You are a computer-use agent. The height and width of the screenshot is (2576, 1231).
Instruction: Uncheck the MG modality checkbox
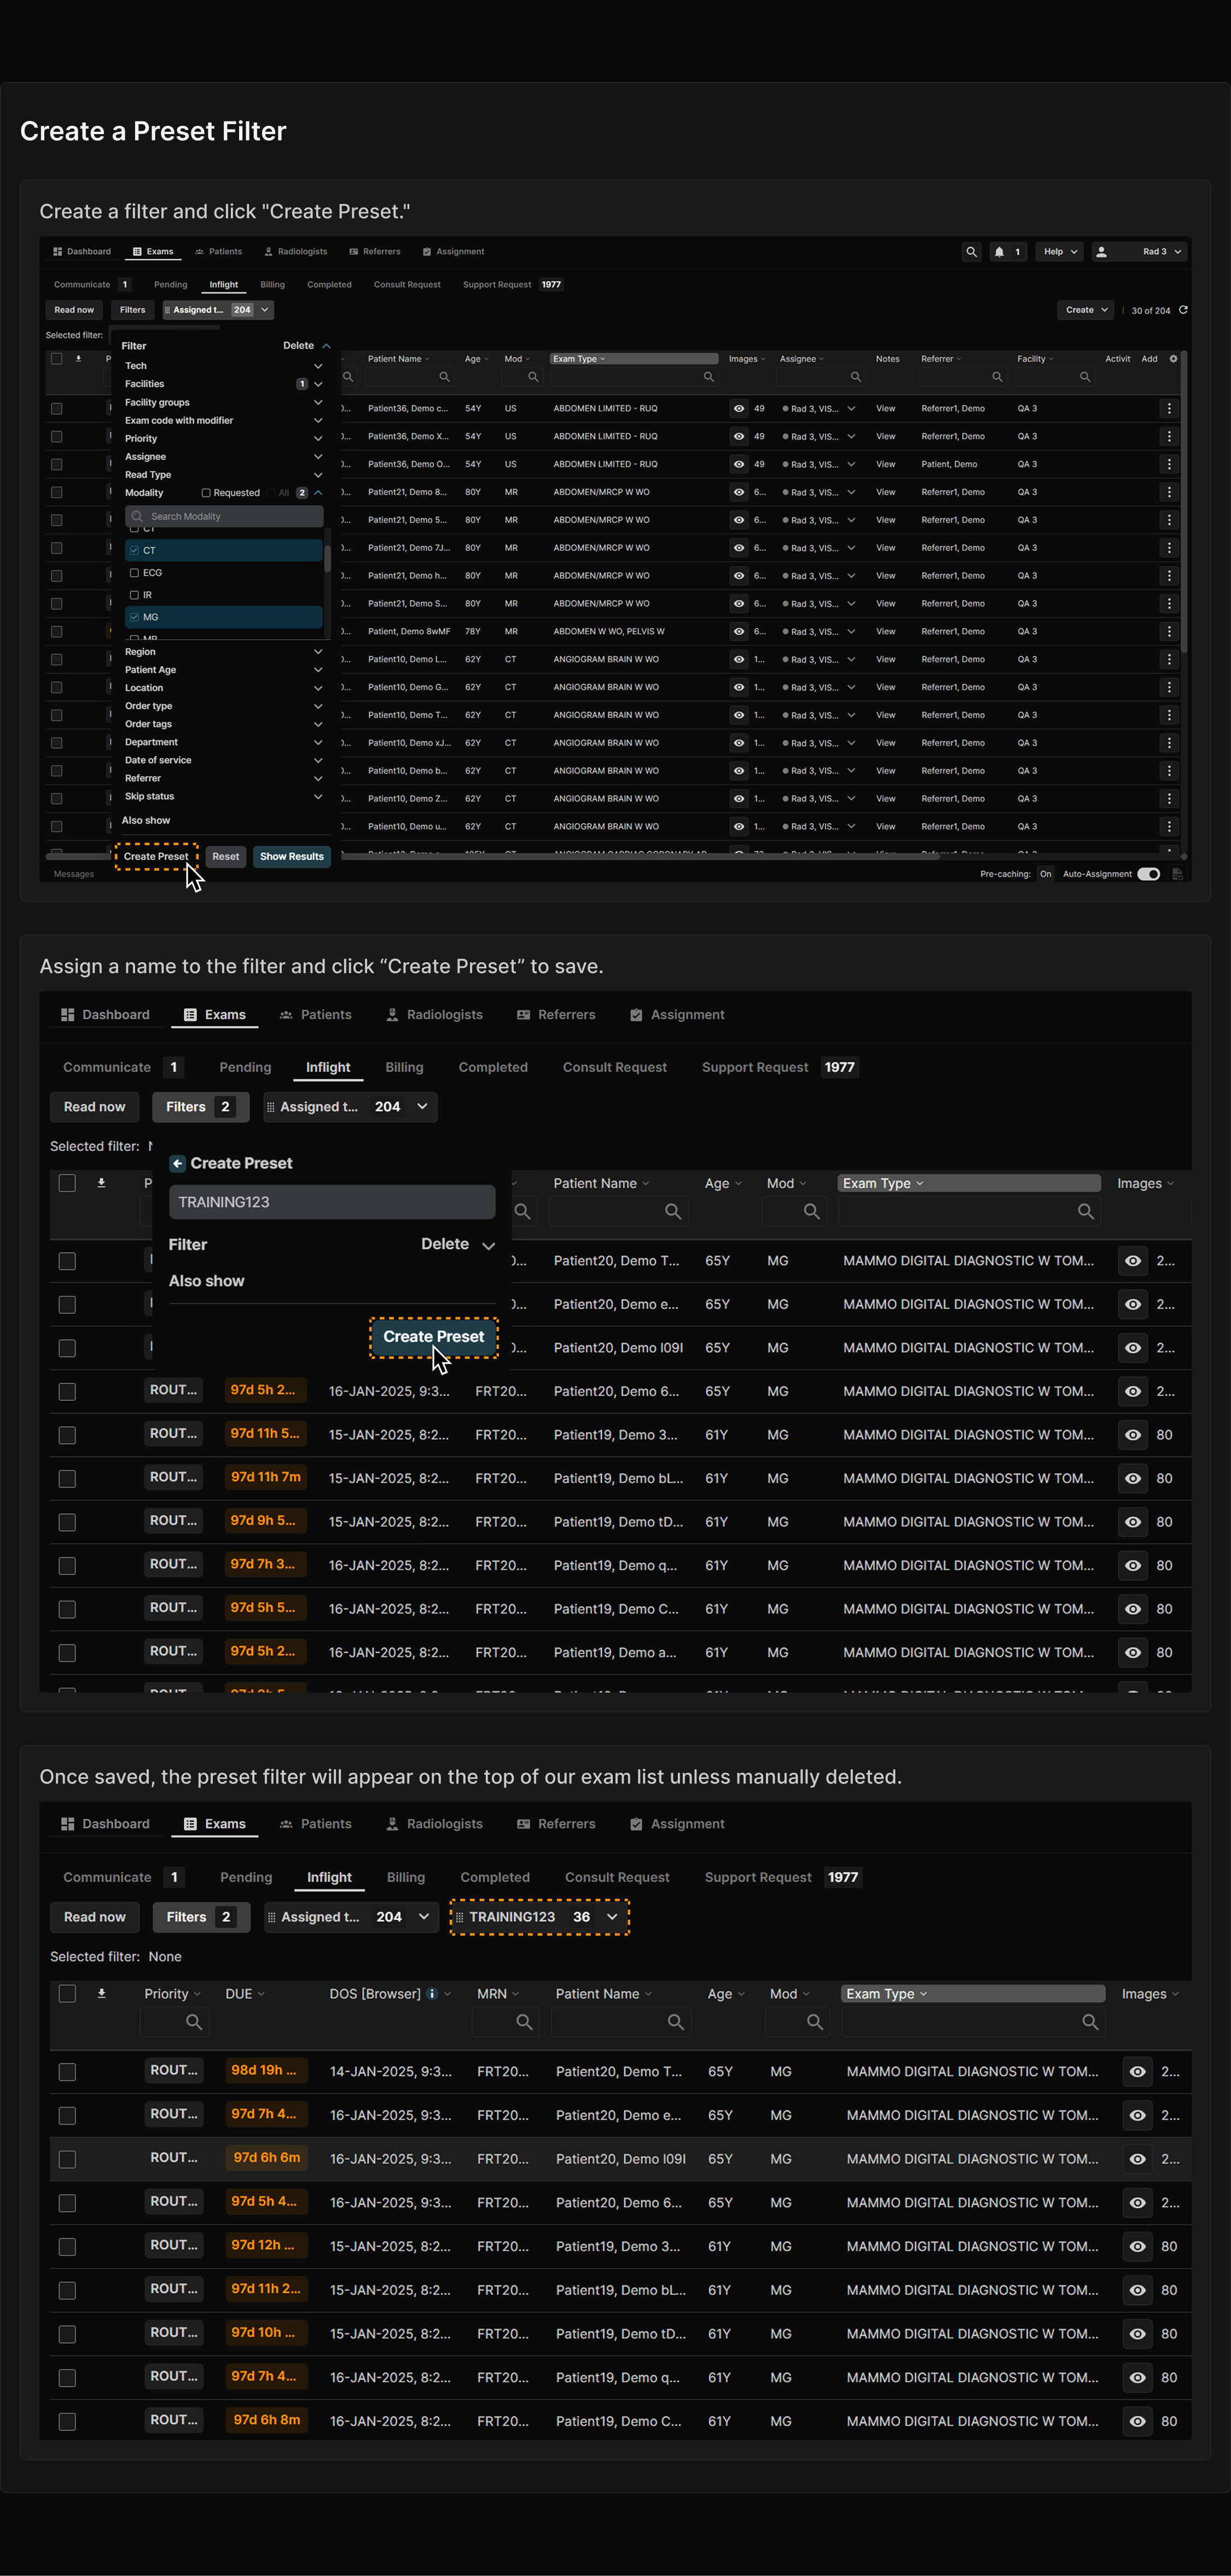pyautogui.click(x=134, y=617)
